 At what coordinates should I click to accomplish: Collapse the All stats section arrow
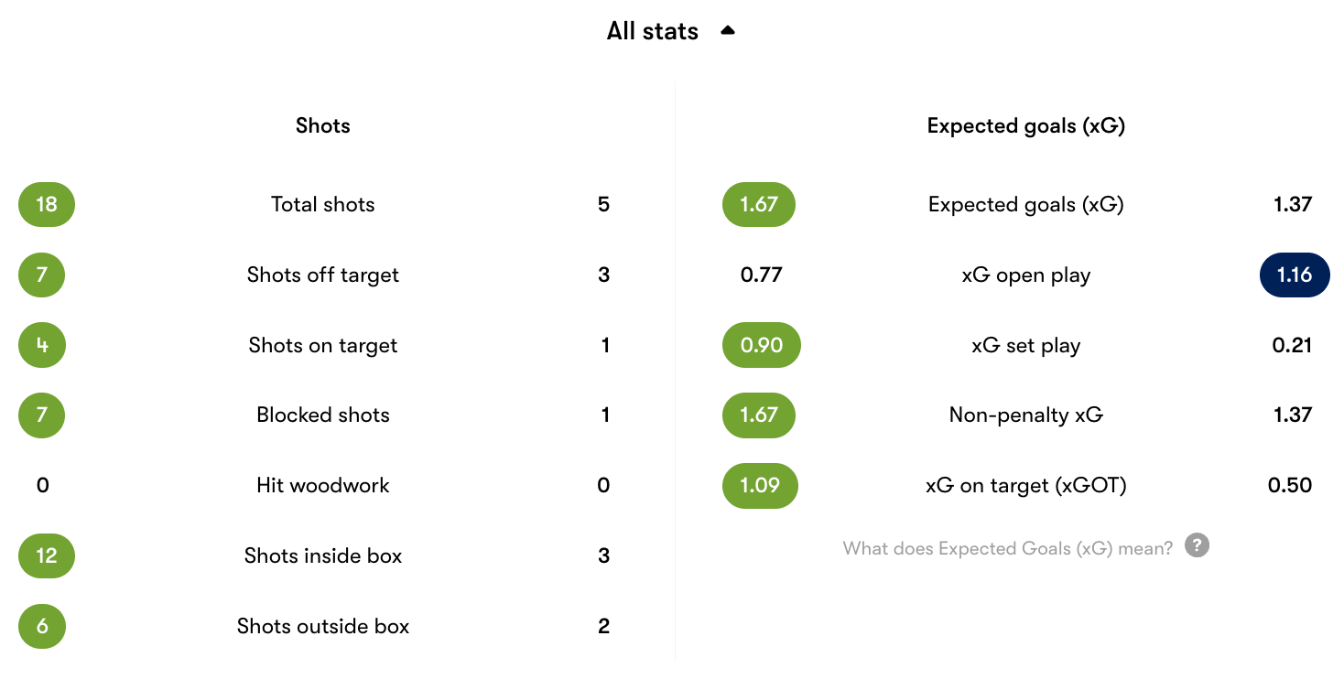728,31
